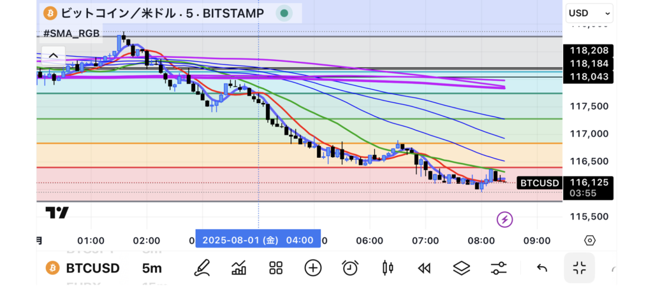
Task: Start bar replay with the rewind icon
Action: (x=423, y=268)
